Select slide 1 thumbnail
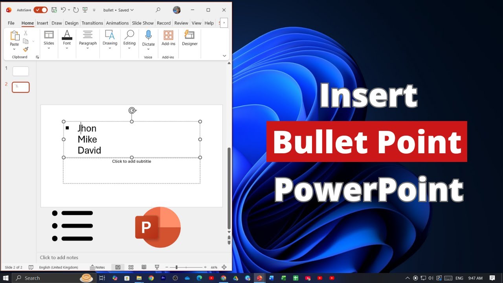Viewport: 503px width, 283px height. point(21,71)
